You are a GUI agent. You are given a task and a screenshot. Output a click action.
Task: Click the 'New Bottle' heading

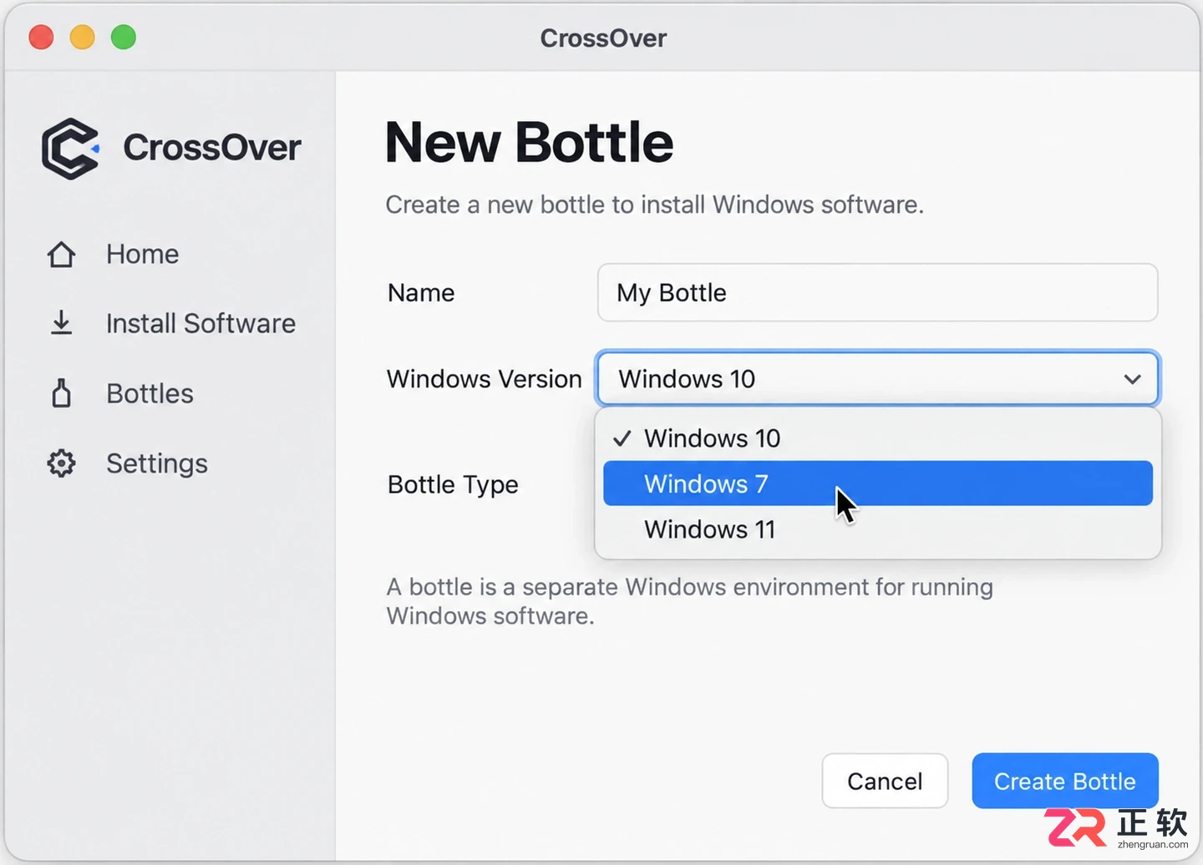529,142
